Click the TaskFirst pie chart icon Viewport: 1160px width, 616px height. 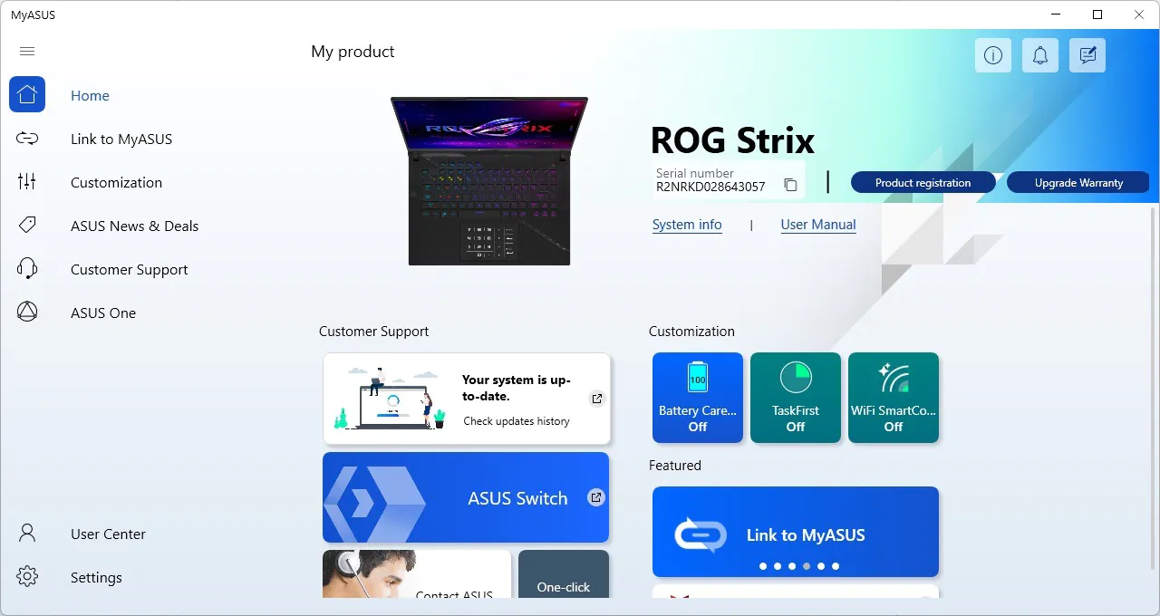click(796, 378)
